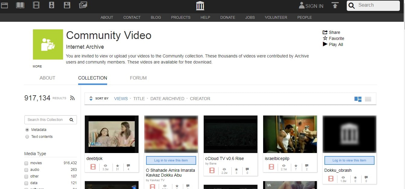This screenshot has height=189, width=405.
Task: Open the israelbicepilp video thumbnail
Action: point(290,134)
